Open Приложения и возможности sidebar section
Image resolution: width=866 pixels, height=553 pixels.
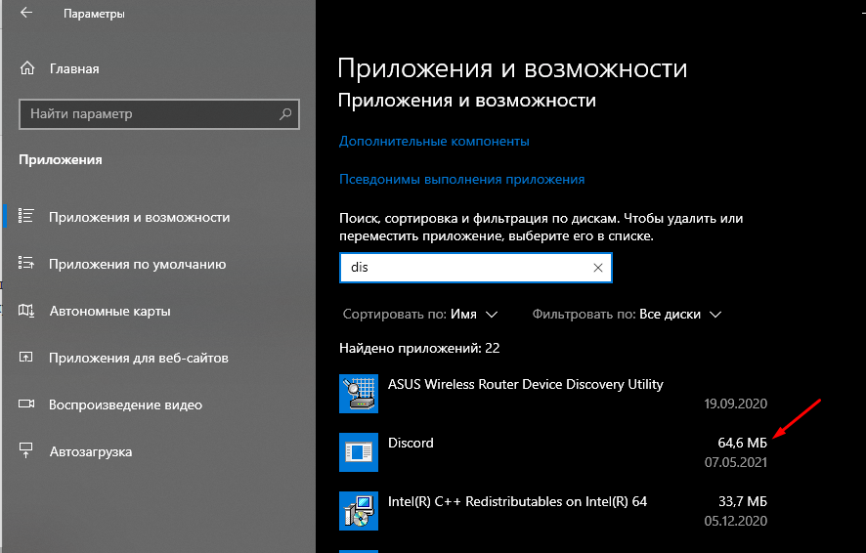[x=139, y=217]
